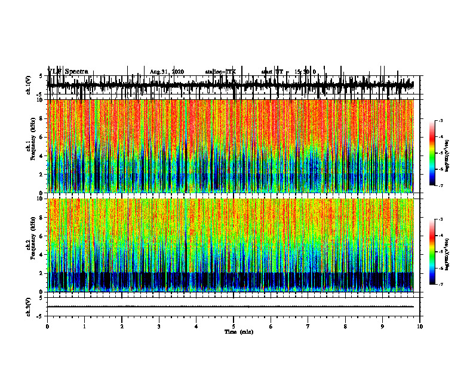Viewport: 473px width, 366px height.
Task: Click the '-7' label on ch.1 color bar
Action: coord(440,185)
